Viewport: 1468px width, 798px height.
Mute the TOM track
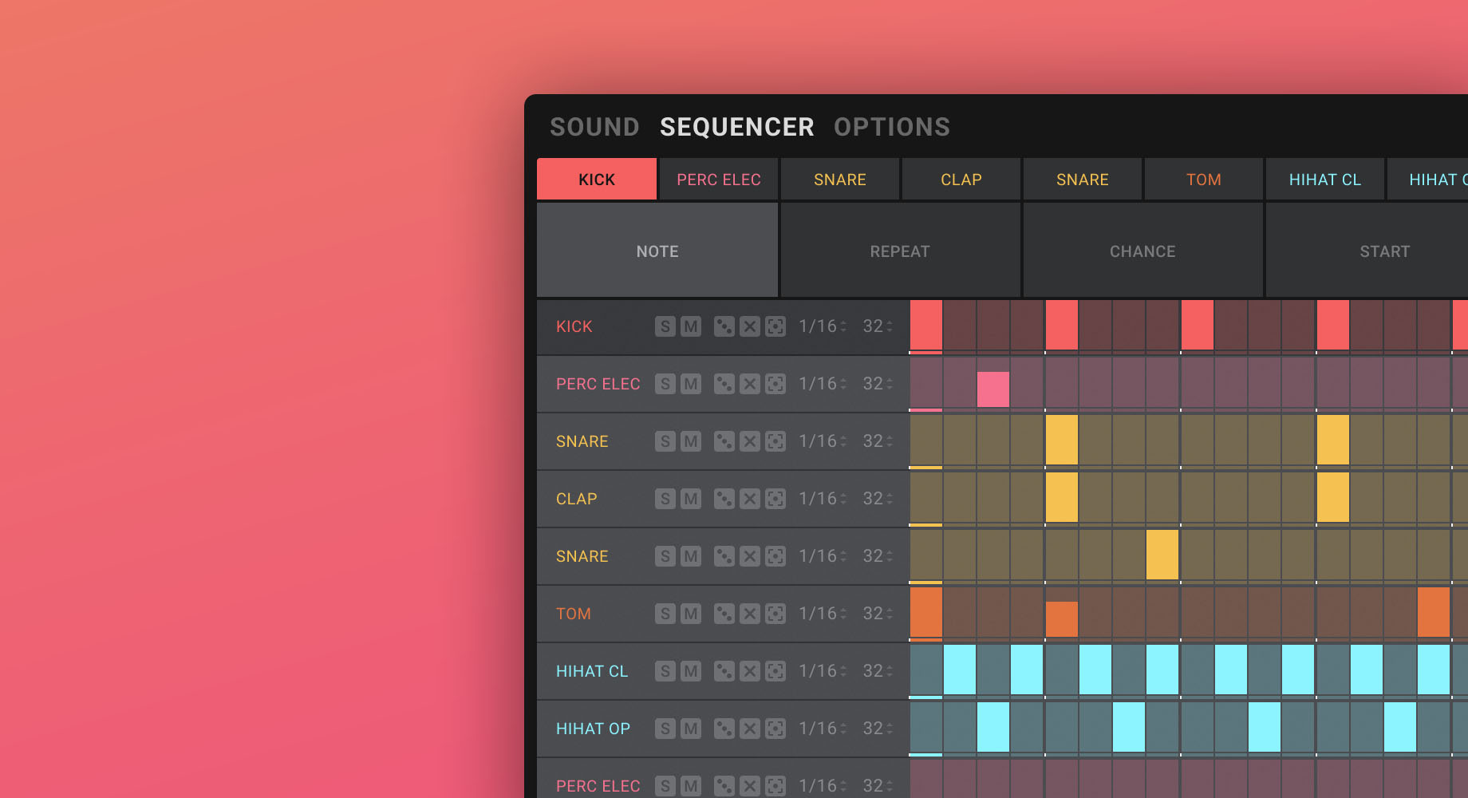[x=691, y=614]
